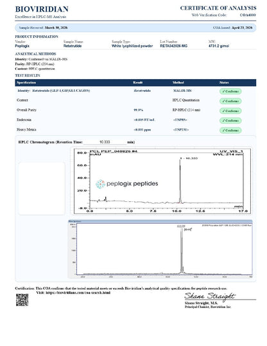The width and height of the screenshot is (267, 346).
Task: Click the Identity: Confirmed via MALDI-MS line
Action: [x=41, y=59]
